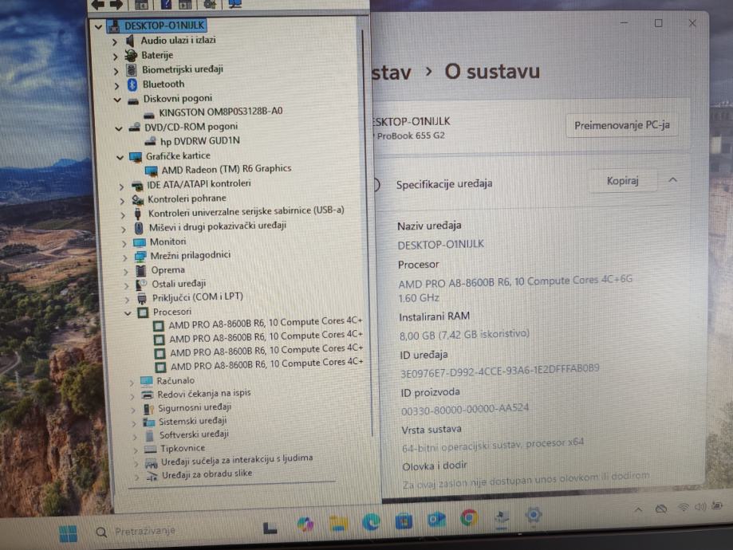The height and width of the screenshot is (550, 733).
Task: Select the Mrežni prilagodnici network icon
Action: point(140,256)
